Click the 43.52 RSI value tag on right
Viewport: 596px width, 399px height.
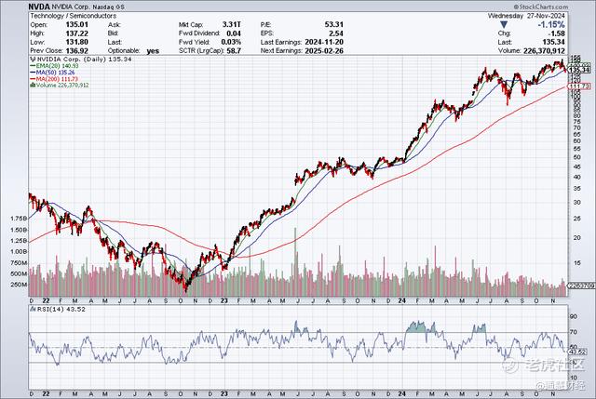tap(579, 352)
